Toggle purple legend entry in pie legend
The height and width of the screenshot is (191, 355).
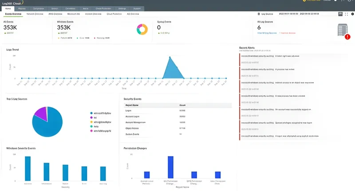point(93,117)
